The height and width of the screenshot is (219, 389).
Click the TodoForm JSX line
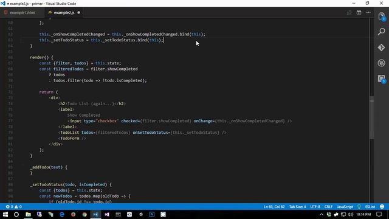point(72,138)
